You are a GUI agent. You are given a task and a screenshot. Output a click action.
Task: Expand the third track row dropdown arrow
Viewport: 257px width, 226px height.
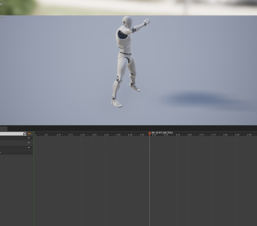tap(29, 148)
